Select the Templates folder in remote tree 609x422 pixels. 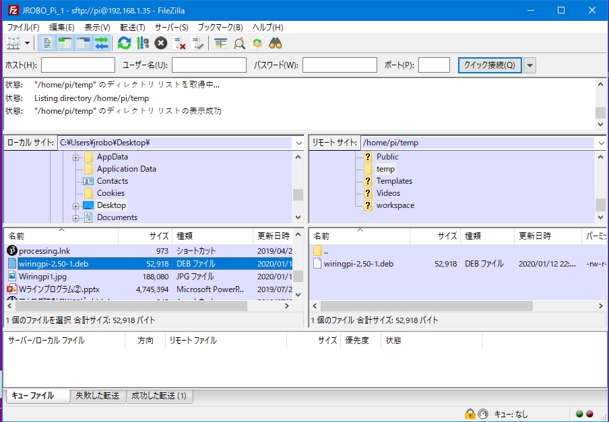pos(394,181)
